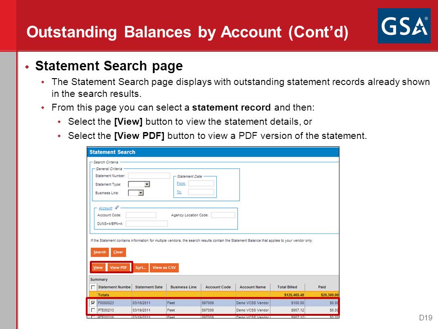Click the $125,465.48 totals value
438x329 pixels.
(x=294, y=295)
